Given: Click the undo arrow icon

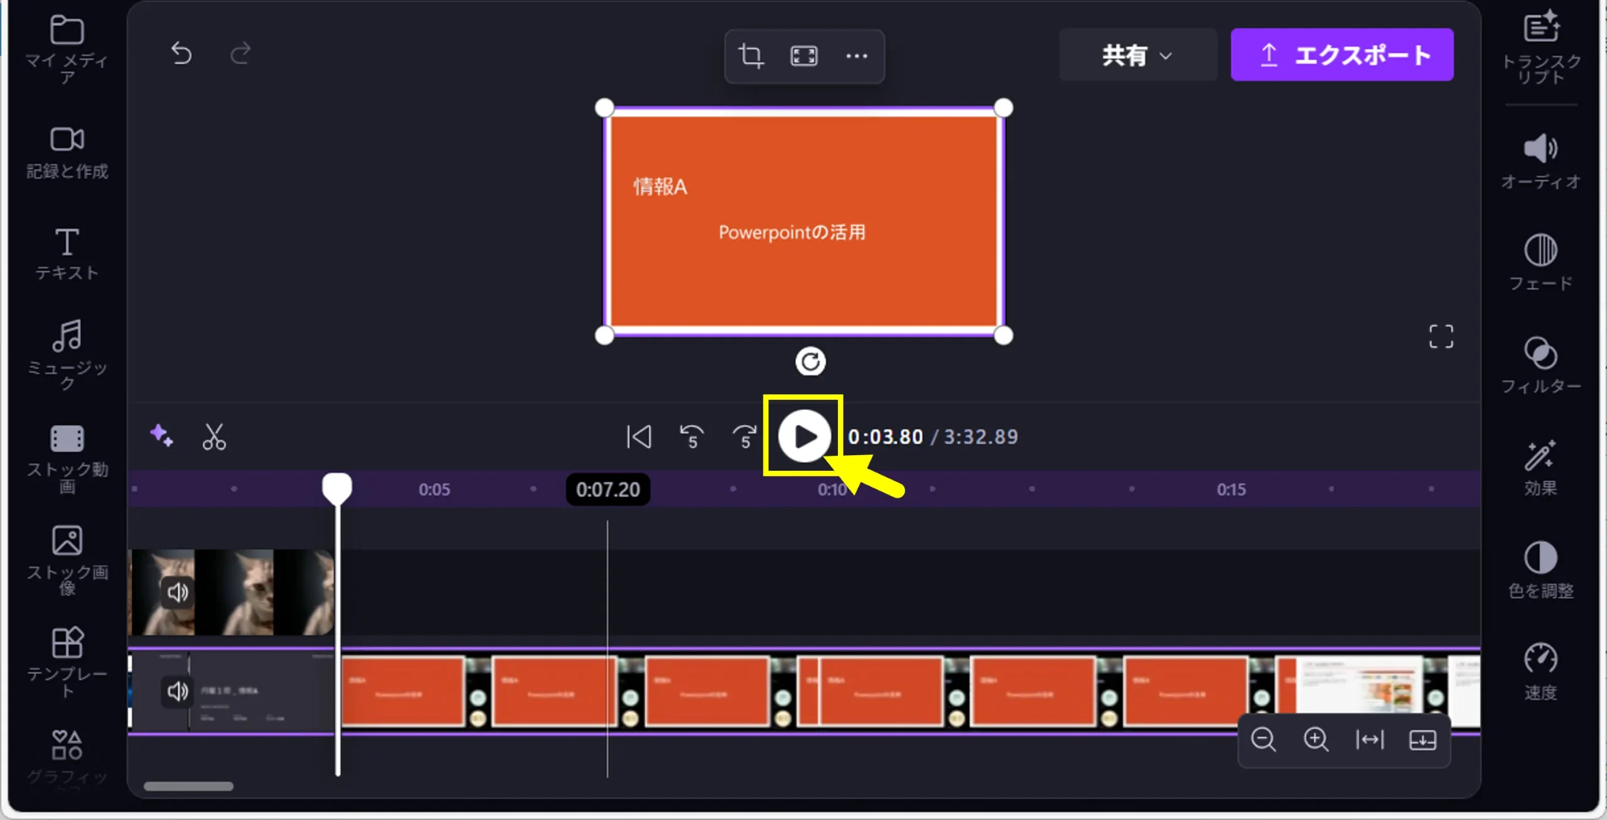Looking at the screenshot, I should pyautogui.click(x=181, y=54).
